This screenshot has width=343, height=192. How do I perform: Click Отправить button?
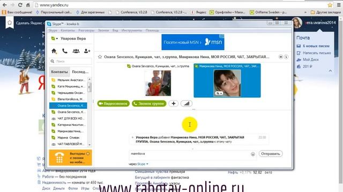[x=271, y=154]
